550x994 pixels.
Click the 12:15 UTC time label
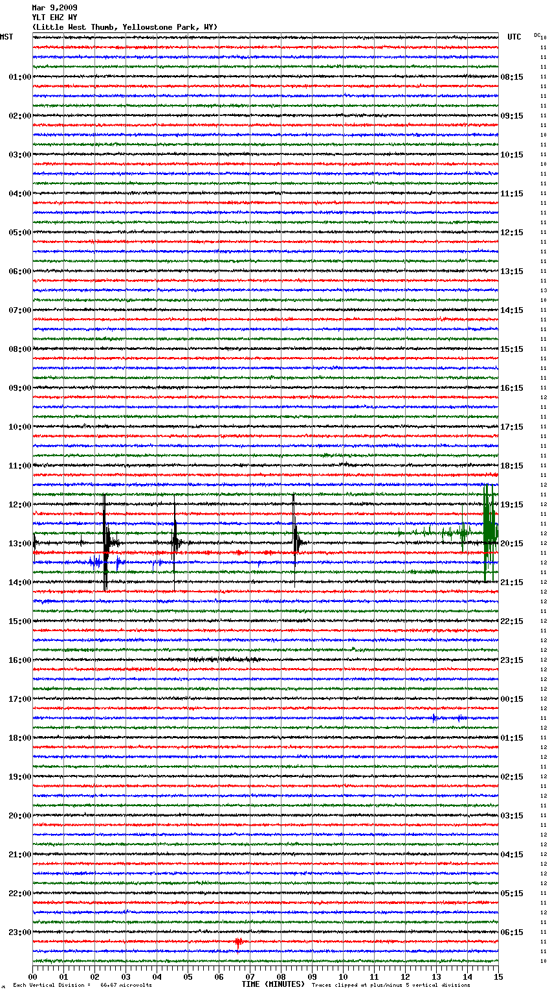(x=512, y=233)
